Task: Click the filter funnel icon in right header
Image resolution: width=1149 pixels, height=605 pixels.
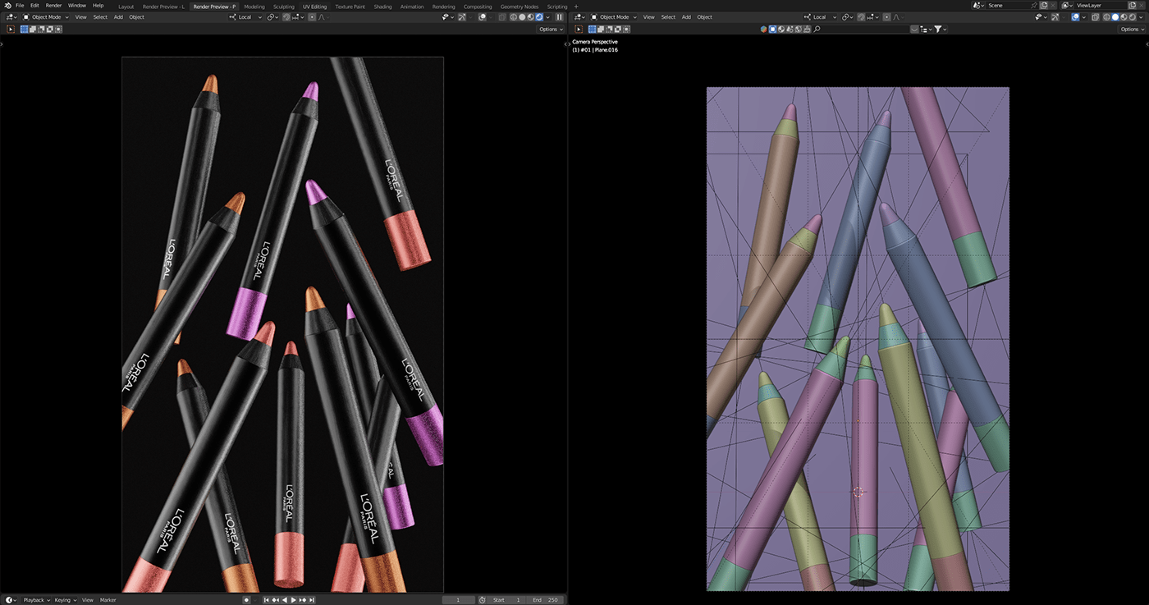Action: (x=938, y=30)
